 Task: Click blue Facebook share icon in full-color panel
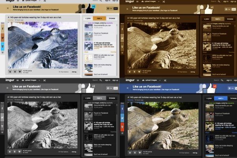tap(122, 109)
